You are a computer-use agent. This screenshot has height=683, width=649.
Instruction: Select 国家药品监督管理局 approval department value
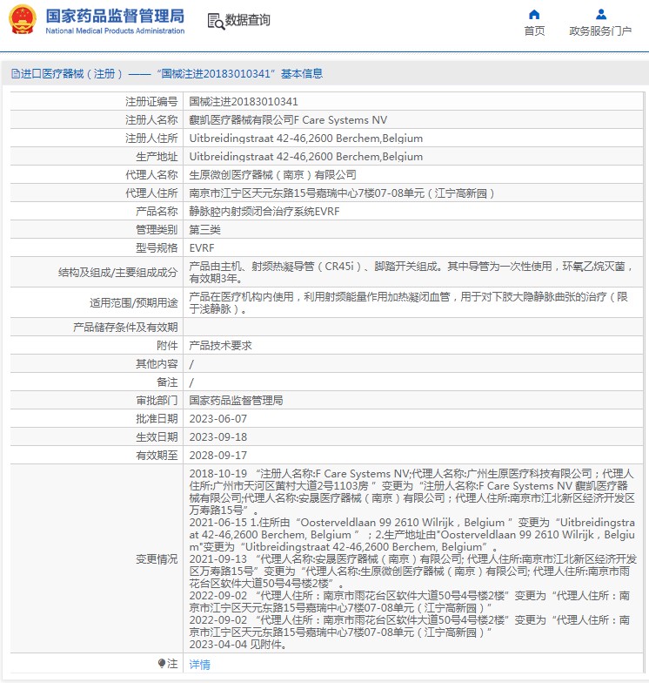click(237, 401)
